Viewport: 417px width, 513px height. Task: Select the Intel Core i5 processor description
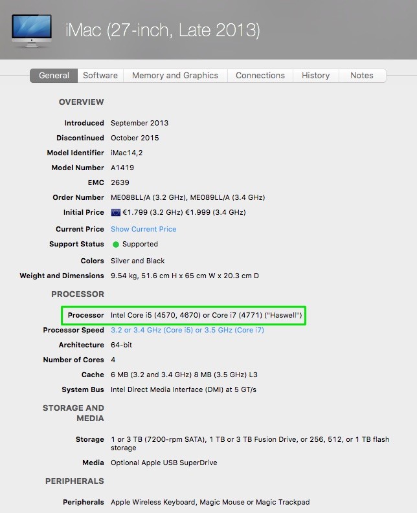point(206,315)
